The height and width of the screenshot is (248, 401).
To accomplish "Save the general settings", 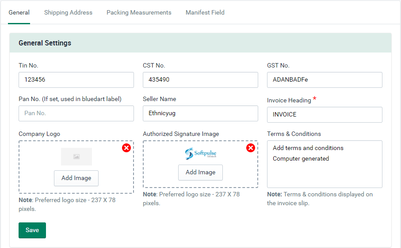I will [32, 230].
